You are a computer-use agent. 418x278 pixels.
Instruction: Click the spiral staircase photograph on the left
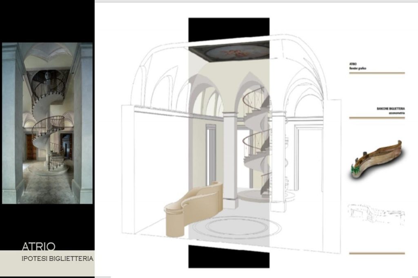point(47,123)
